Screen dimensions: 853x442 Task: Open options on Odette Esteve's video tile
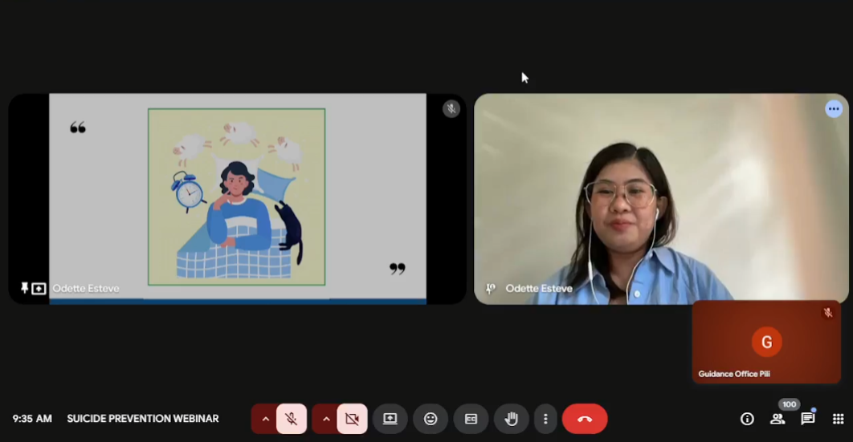834,109
